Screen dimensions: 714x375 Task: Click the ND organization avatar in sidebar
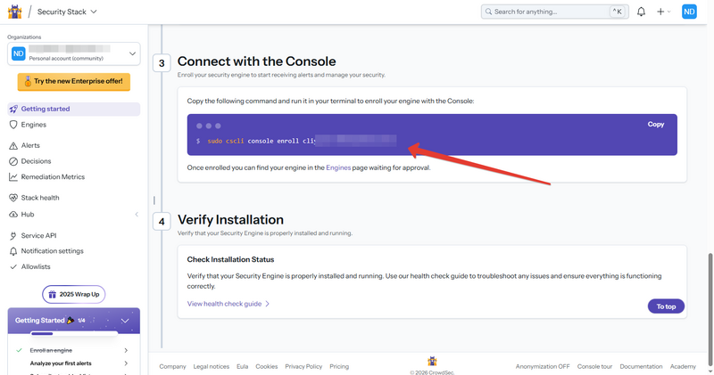pos(18,53)
